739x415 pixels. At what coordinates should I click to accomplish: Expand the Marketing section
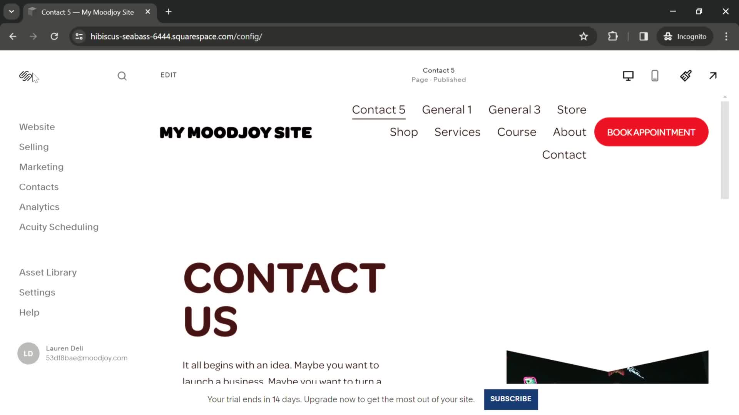(41, 167)
